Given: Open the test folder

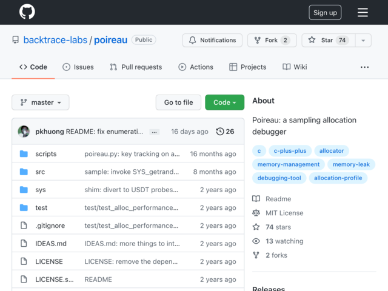Looking at the screenshot, I should (41, 207).
